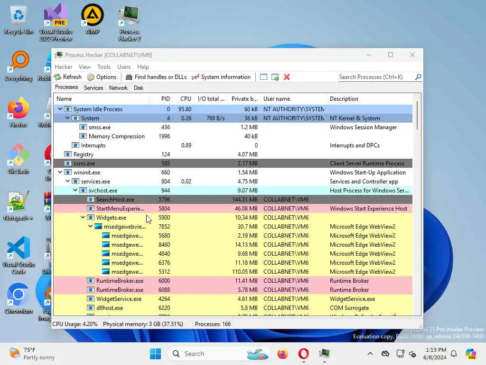Open Process Hacker 2 desktop shortcut

click(130, 23)
